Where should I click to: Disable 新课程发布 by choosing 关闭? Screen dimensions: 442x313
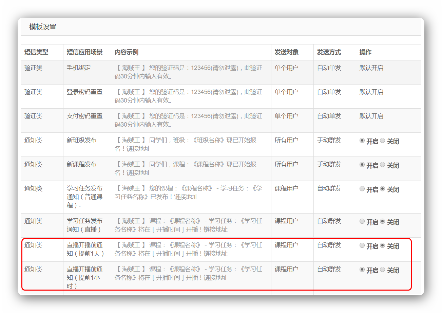(x=383, y=165)
